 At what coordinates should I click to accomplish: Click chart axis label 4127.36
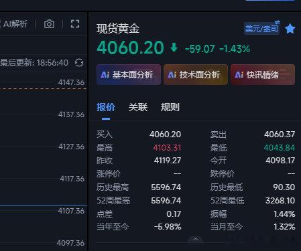pos(71,147)
